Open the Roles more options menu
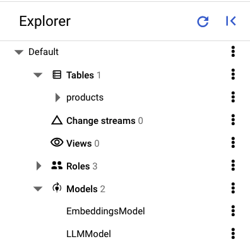 point(233,165)
